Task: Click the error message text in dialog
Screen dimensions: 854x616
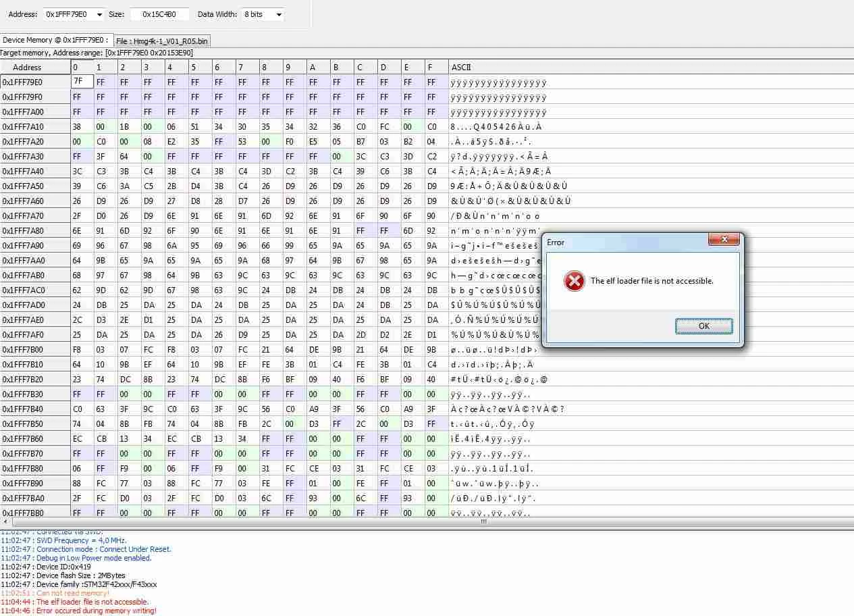Action: (651, 281)
